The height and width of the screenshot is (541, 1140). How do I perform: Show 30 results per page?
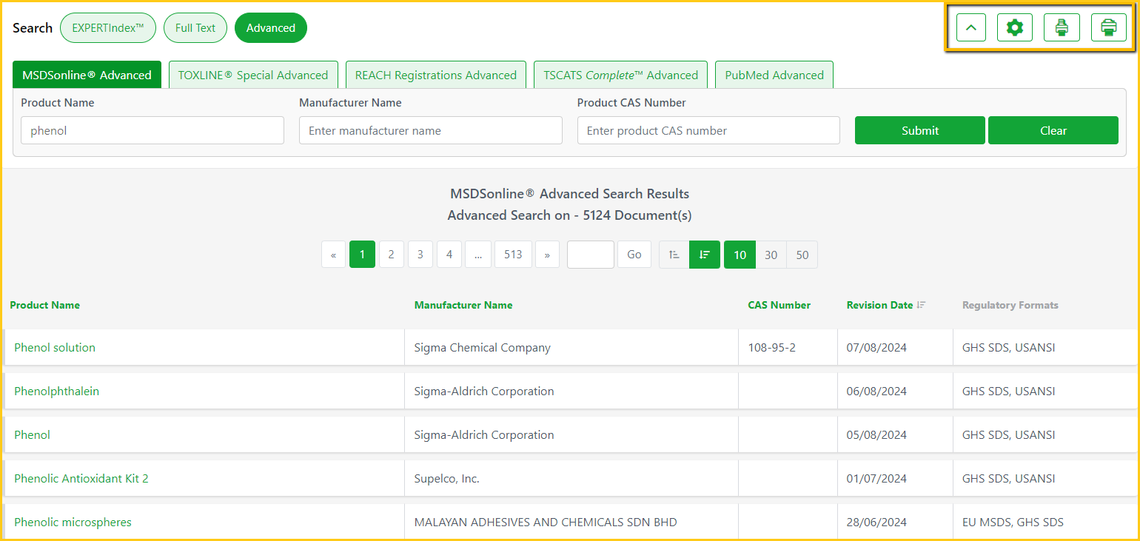coord(771,255)
